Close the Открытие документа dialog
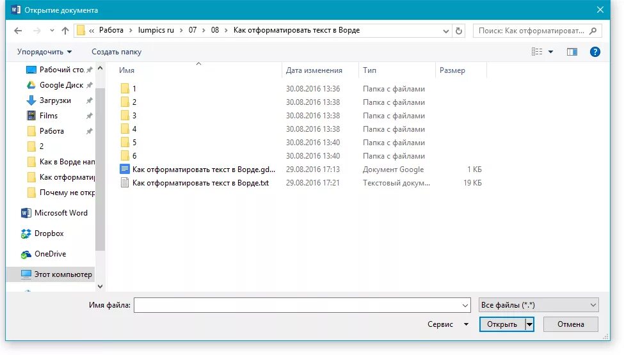The image size is (624, 355). coord(600,10)
